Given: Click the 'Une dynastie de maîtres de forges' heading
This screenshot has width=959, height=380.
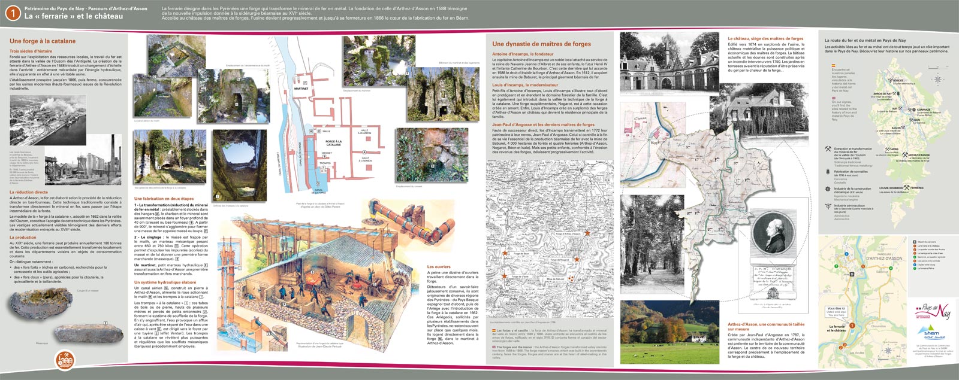Looking at the screenshot, I should pos(541,44).
